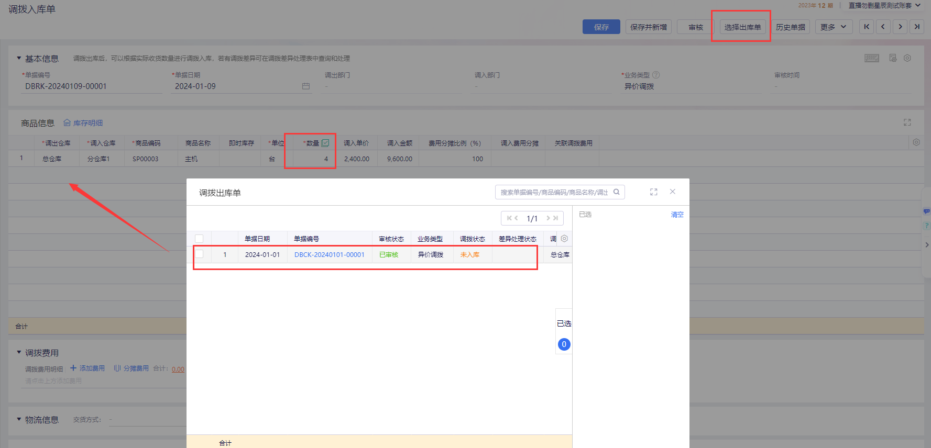The image size is (931, 448).
Task: Click 单据编号 field DBRK-20240109-00001
Action: 92,86
